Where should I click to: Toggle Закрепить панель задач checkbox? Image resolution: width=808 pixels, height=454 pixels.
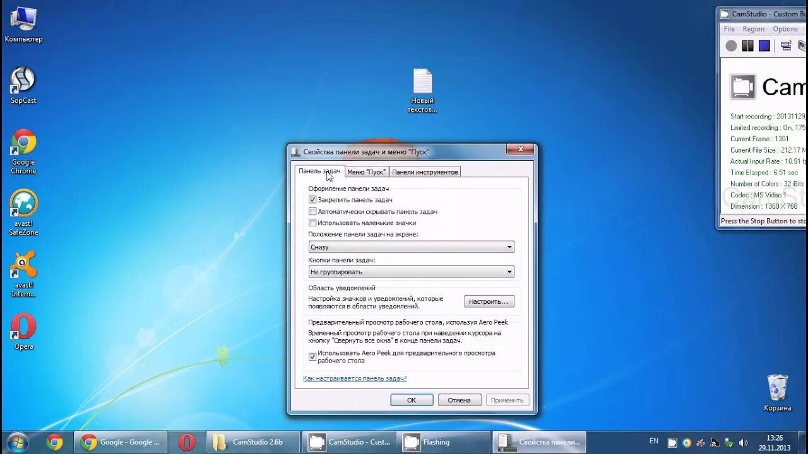pos(312,200)
